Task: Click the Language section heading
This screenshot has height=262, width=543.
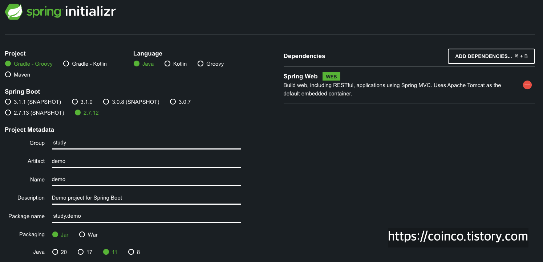Action: point(148,53)
